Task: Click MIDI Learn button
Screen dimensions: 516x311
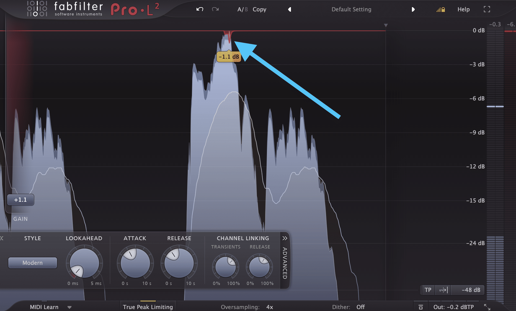Action: (x=44, y=307)
